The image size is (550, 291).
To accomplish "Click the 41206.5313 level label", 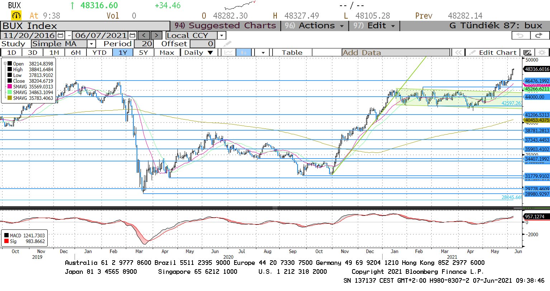I will [x=537, y=115].
